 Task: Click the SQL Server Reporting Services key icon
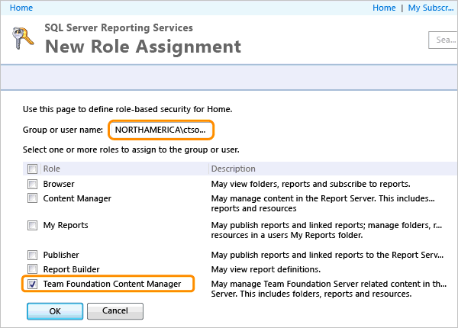point(23,39)
